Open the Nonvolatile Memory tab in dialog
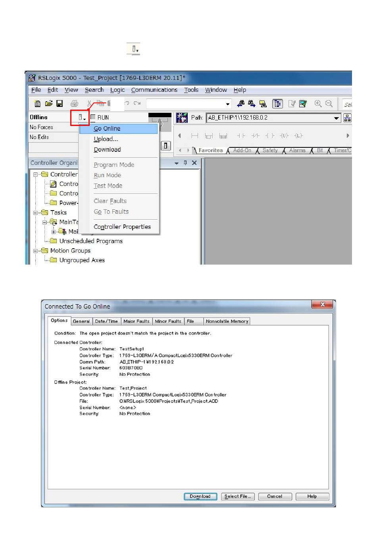This screenshot has width=377, height=551. click(x=227, y=321)
